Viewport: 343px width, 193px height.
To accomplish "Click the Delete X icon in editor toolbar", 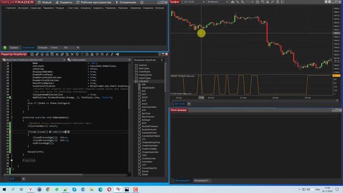I will (72, 54).
